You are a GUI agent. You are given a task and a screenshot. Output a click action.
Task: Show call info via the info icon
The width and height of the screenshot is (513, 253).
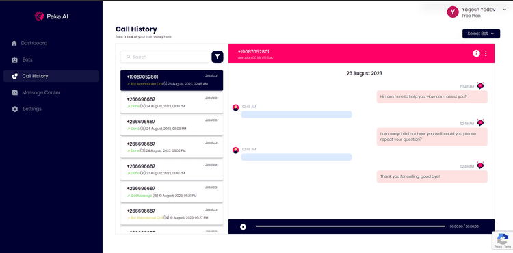(x=476, y=53)
